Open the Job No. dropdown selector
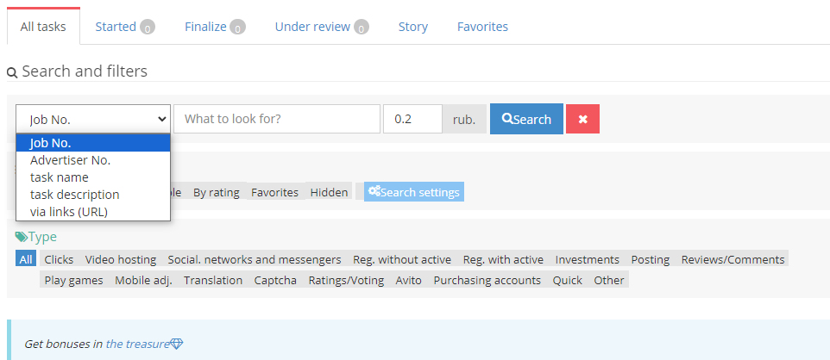830x360 pixels. (x=93, y=119)
